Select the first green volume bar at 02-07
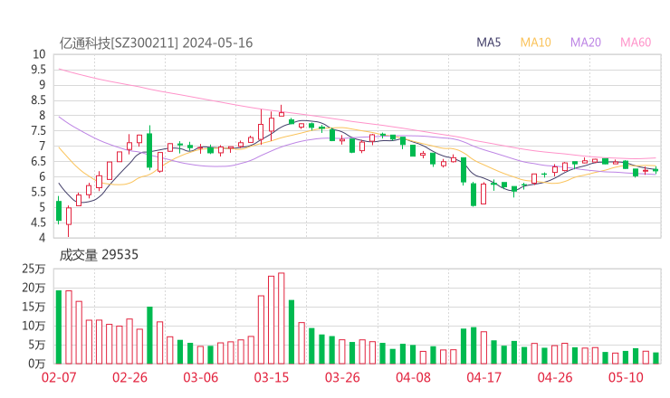 click(x=59, y=327)
